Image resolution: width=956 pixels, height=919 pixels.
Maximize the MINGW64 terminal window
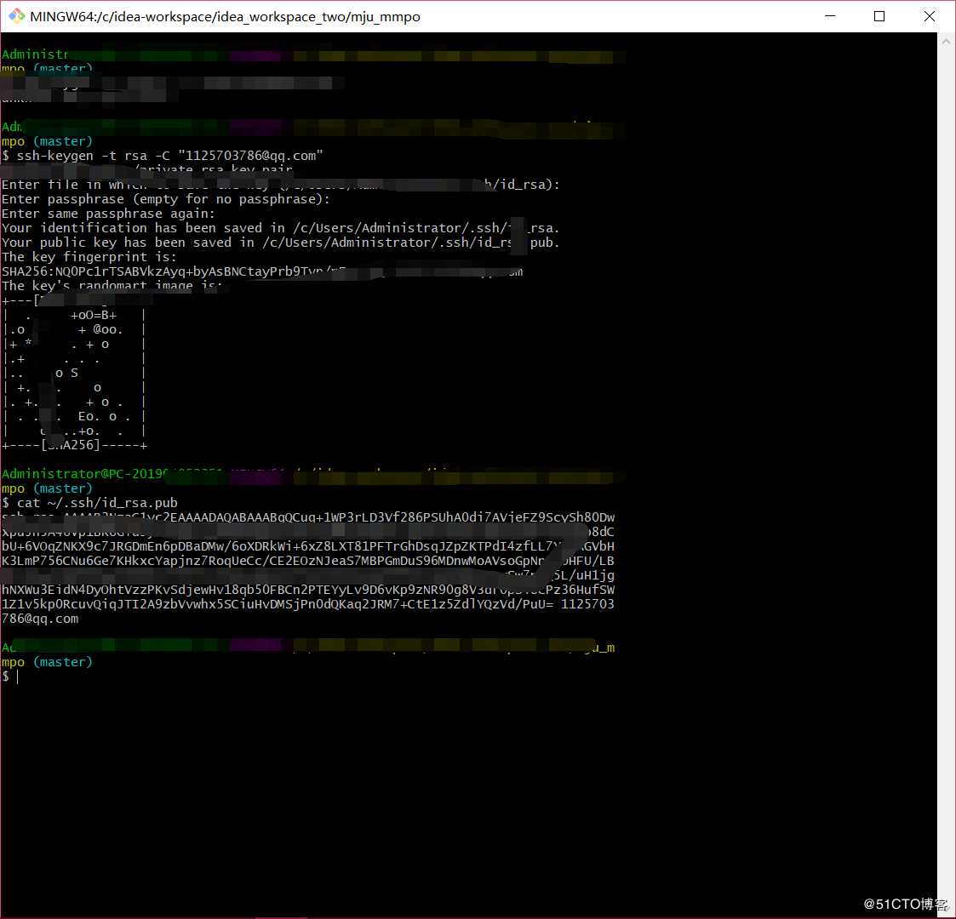tap(879, 16)
